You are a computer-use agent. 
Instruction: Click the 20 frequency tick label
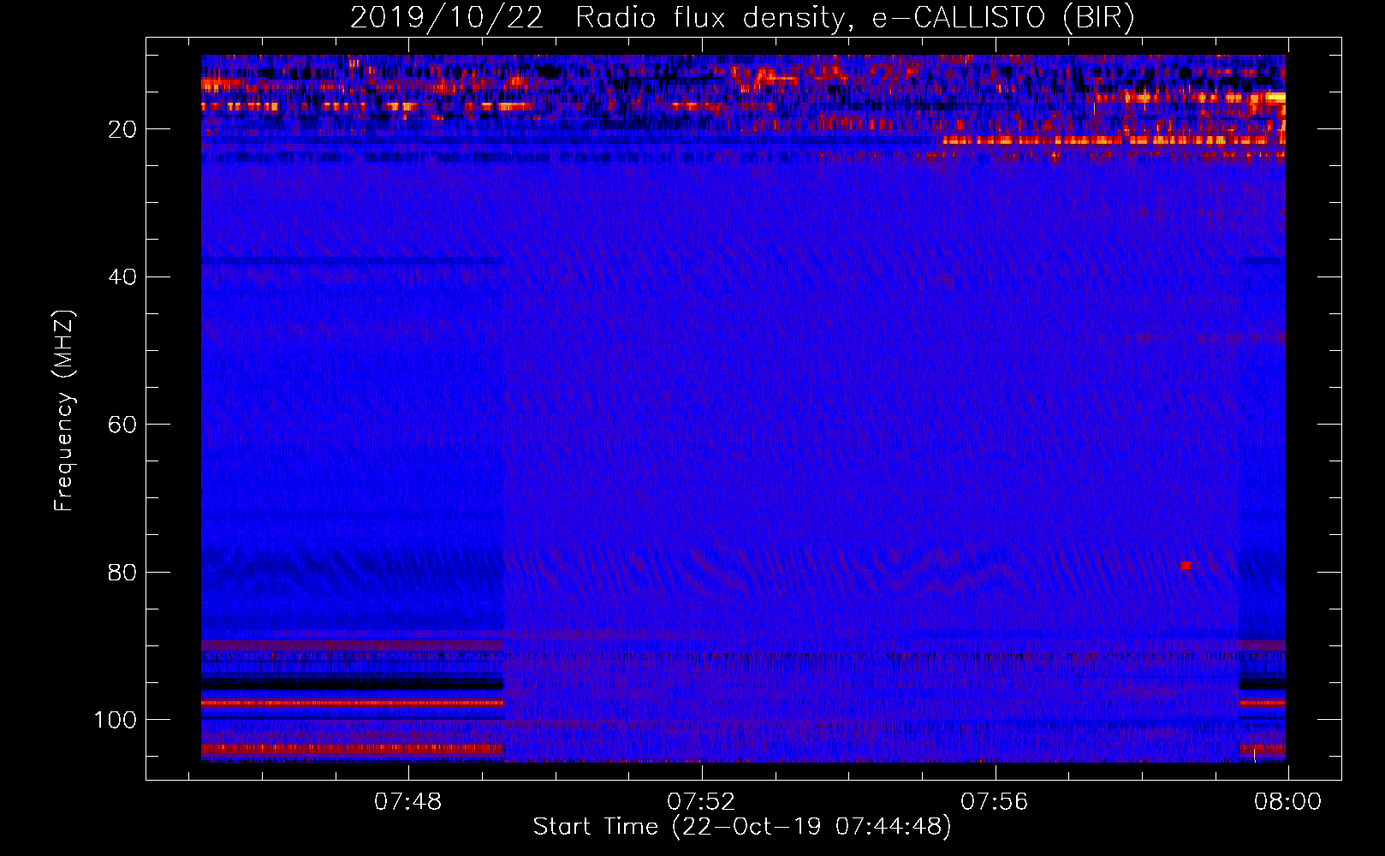[123, 129]
